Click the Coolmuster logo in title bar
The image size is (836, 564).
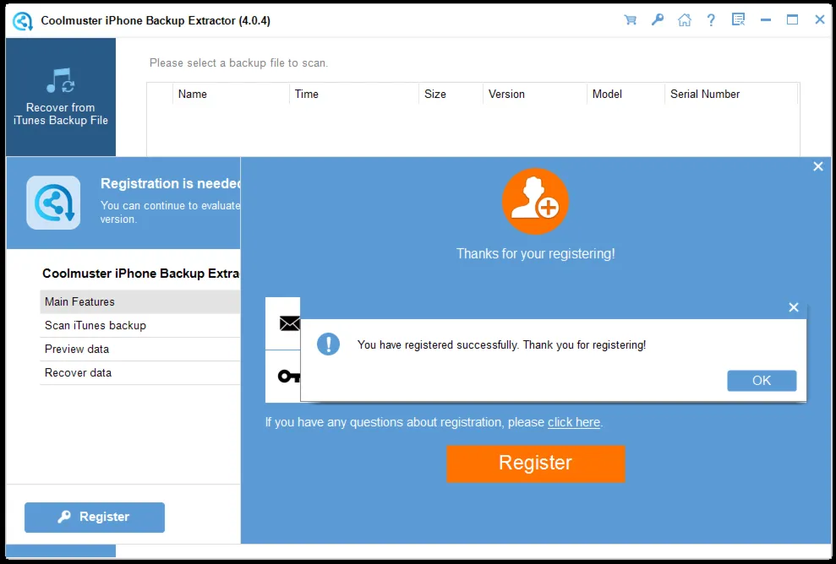(x=23, y=21)
